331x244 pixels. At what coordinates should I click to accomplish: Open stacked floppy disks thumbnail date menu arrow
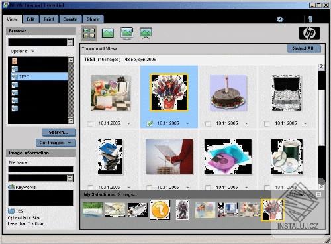(128, 188)
